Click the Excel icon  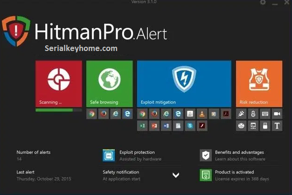pos(142,126)
